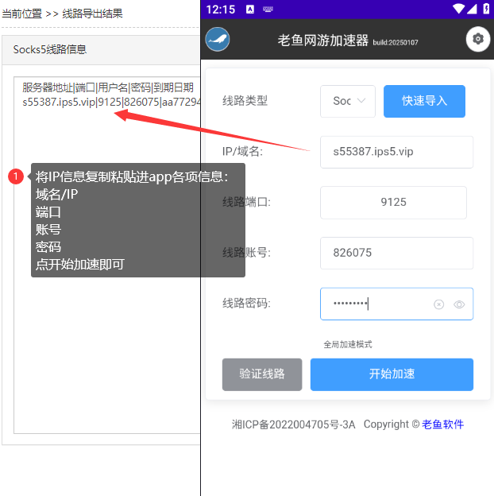
Task: Click the 开始加速 button
Action: pos(392,374)
